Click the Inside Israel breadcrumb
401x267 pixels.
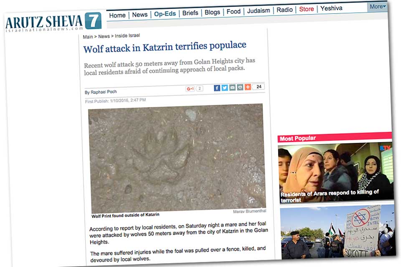coord(127,35)
